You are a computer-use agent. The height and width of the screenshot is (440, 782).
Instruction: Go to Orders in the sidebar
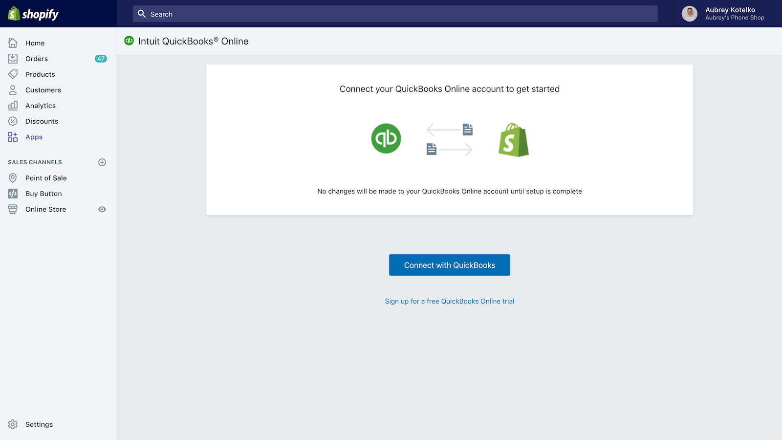tap(37, 59)
